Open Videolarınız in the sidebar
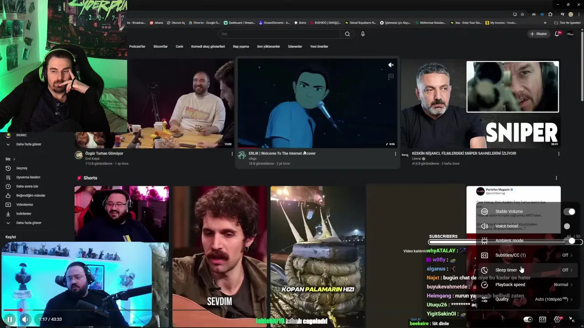Viewport: 584px width, 328px height. click(x=25, y=205)
